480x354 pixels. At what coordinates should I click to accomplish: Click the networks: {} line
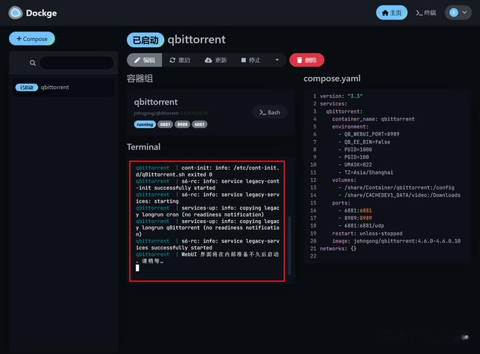click(338, 248)
